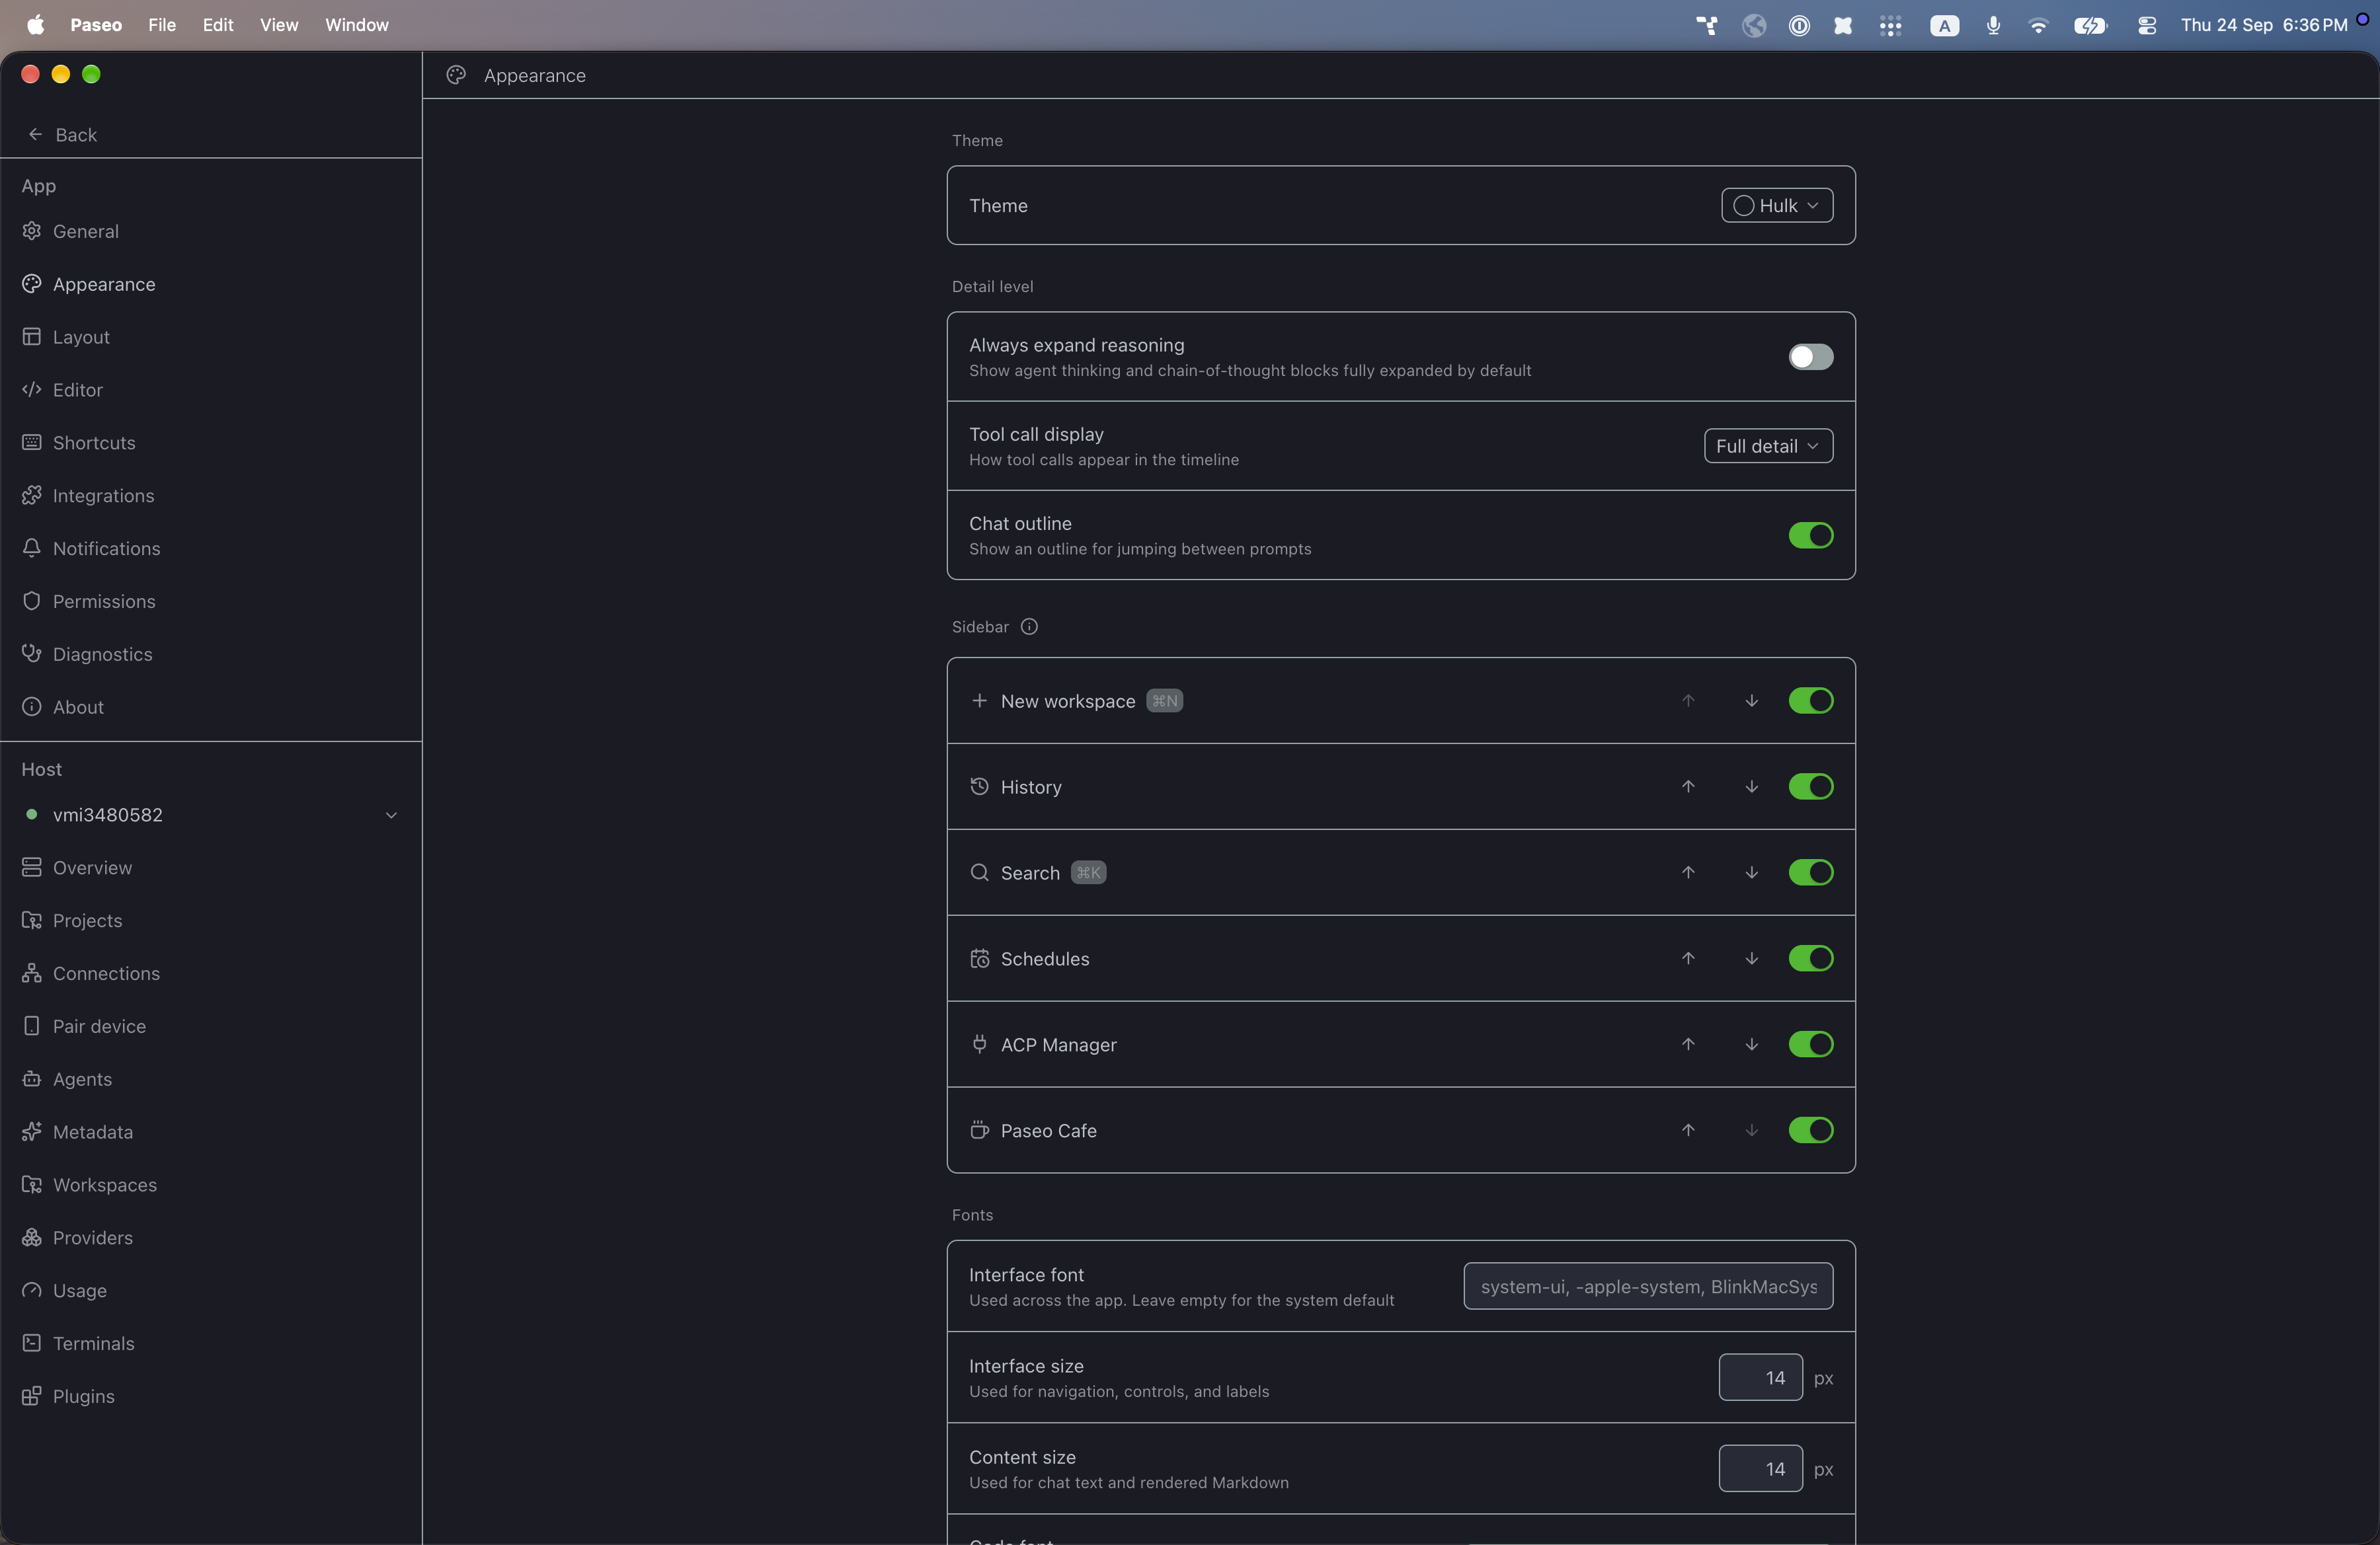Open Projects in host section

point(72,921)
